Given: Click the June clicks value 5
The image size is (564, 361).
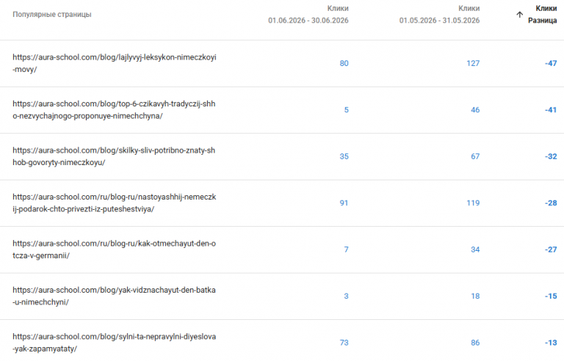Looking at the screenshot, I should (x=346, y=110).
